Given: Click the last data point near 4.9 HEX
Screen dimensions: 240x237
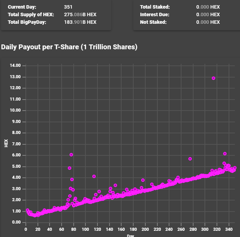Looking at the screenshot, I should coord(235,168).
